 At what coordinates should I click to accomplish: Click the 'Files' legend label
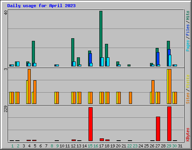click(188, 30)
